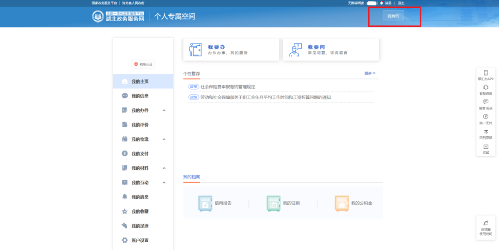Screen dimensions: 499x250
Task: Collapse floating panel via 收起 icon
Action: pos(486,147)
